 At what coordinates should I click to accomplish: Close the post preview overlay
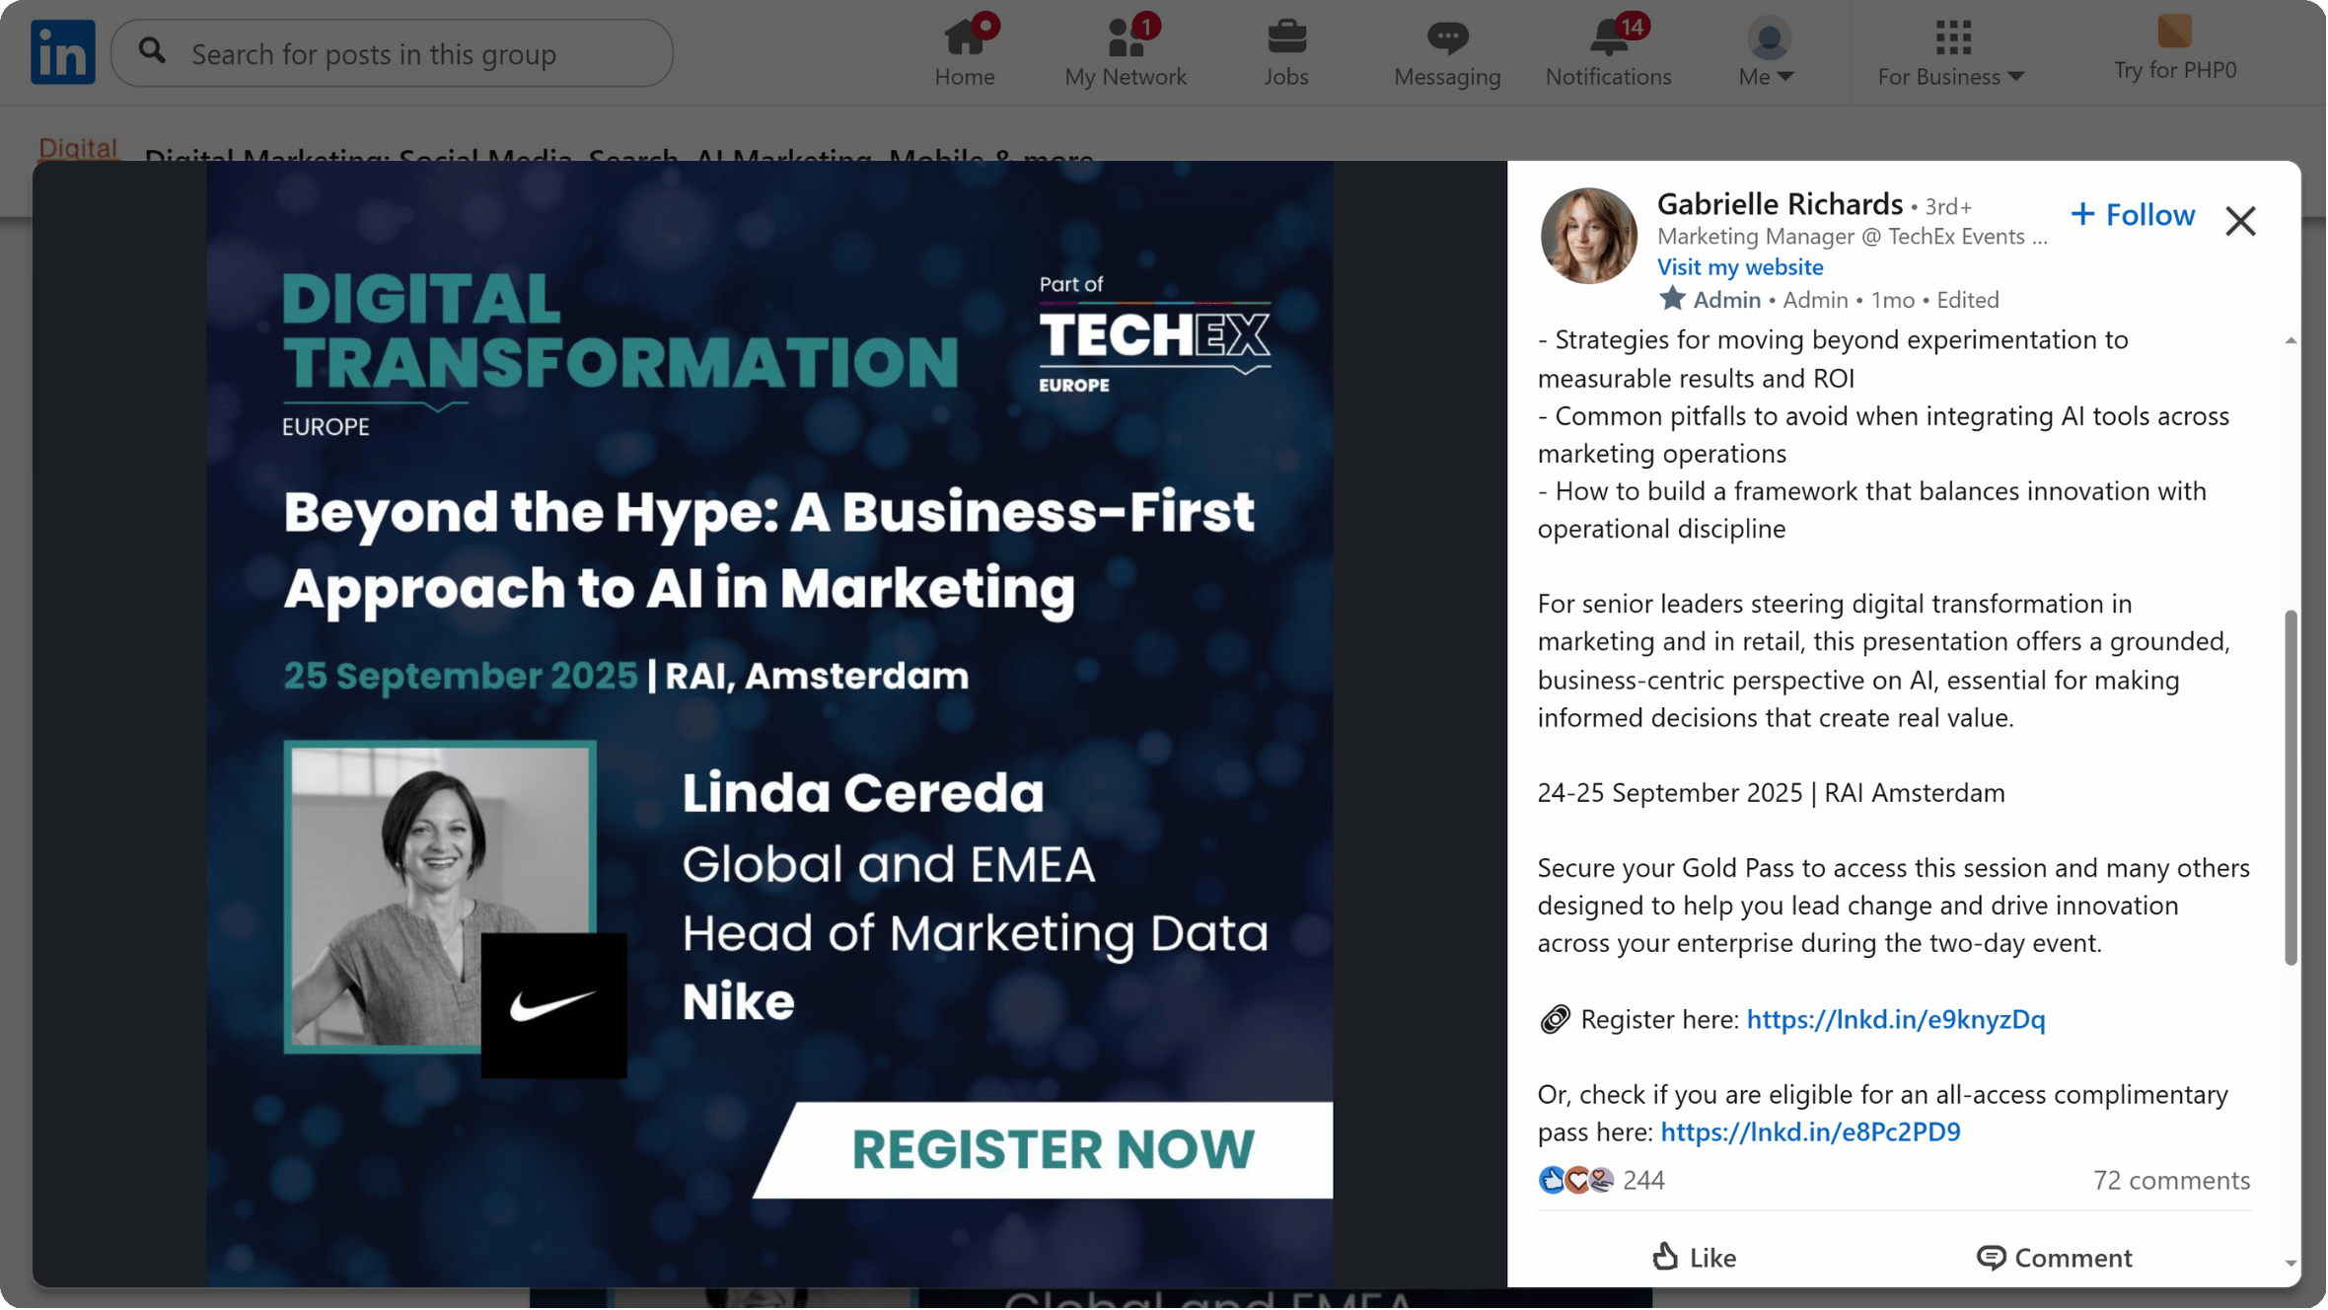click(2241, 221)
